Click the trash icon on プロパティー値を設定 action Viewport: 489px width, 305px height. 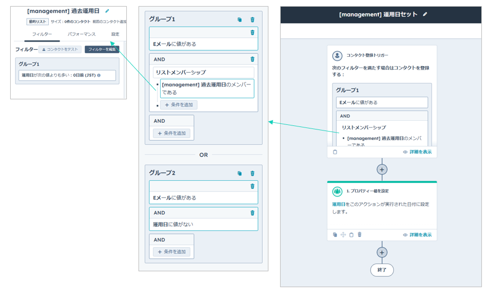[x=360, y=235]
